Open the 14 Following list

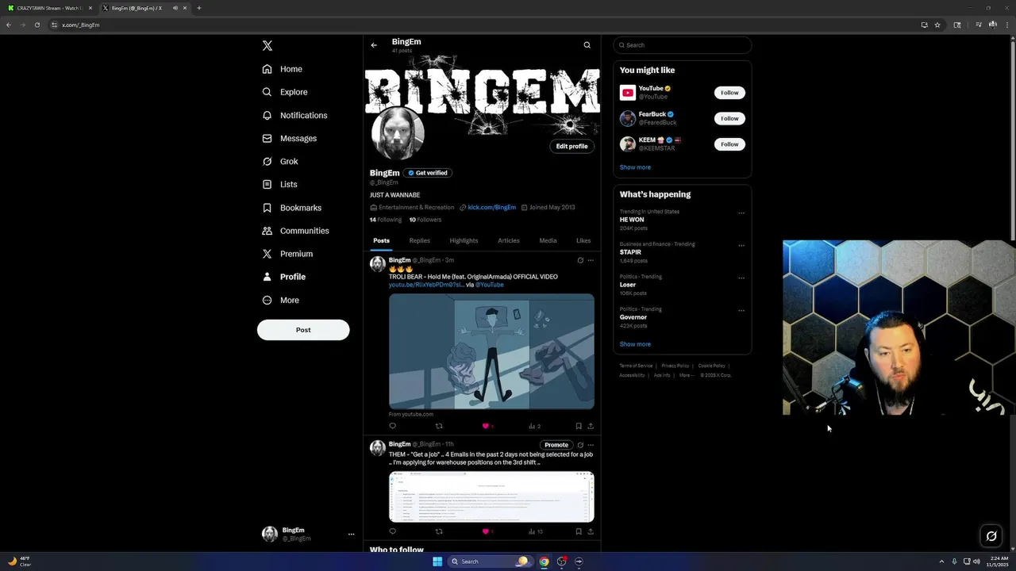[x=386, y=220]
